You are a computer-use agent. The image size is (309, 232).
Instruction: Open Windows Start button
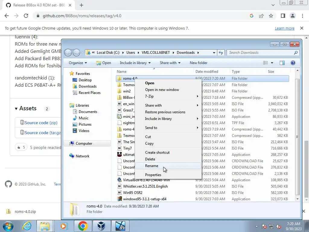pyautogui.click(x=8, y=226)
